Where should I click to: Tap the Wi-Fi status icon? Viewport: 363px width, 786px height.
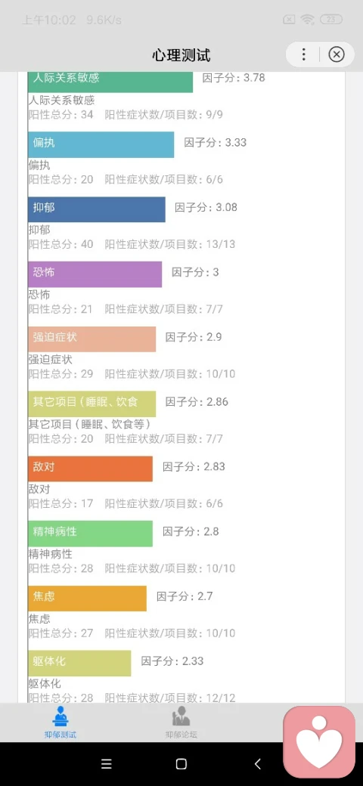pyautogui.click(x=307, y=20)
